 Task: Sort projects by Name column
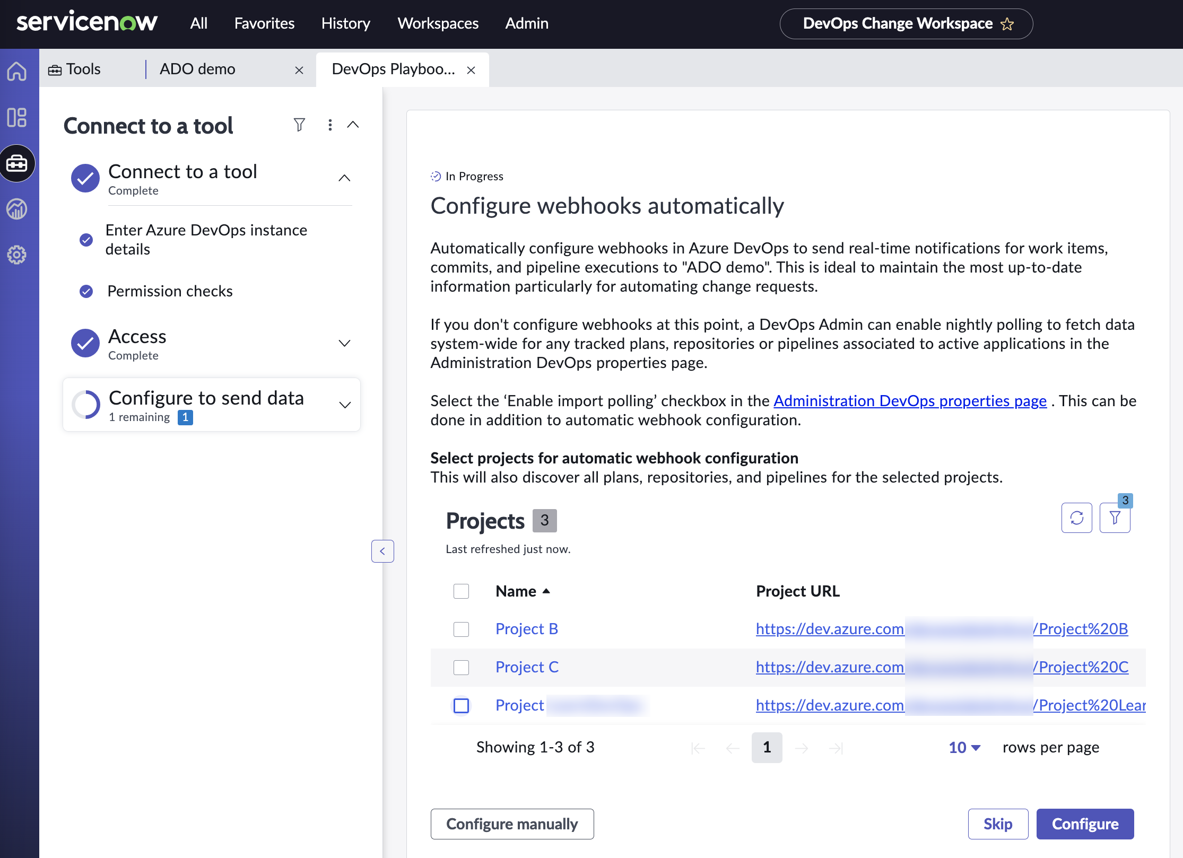click(x=523, y=591)
